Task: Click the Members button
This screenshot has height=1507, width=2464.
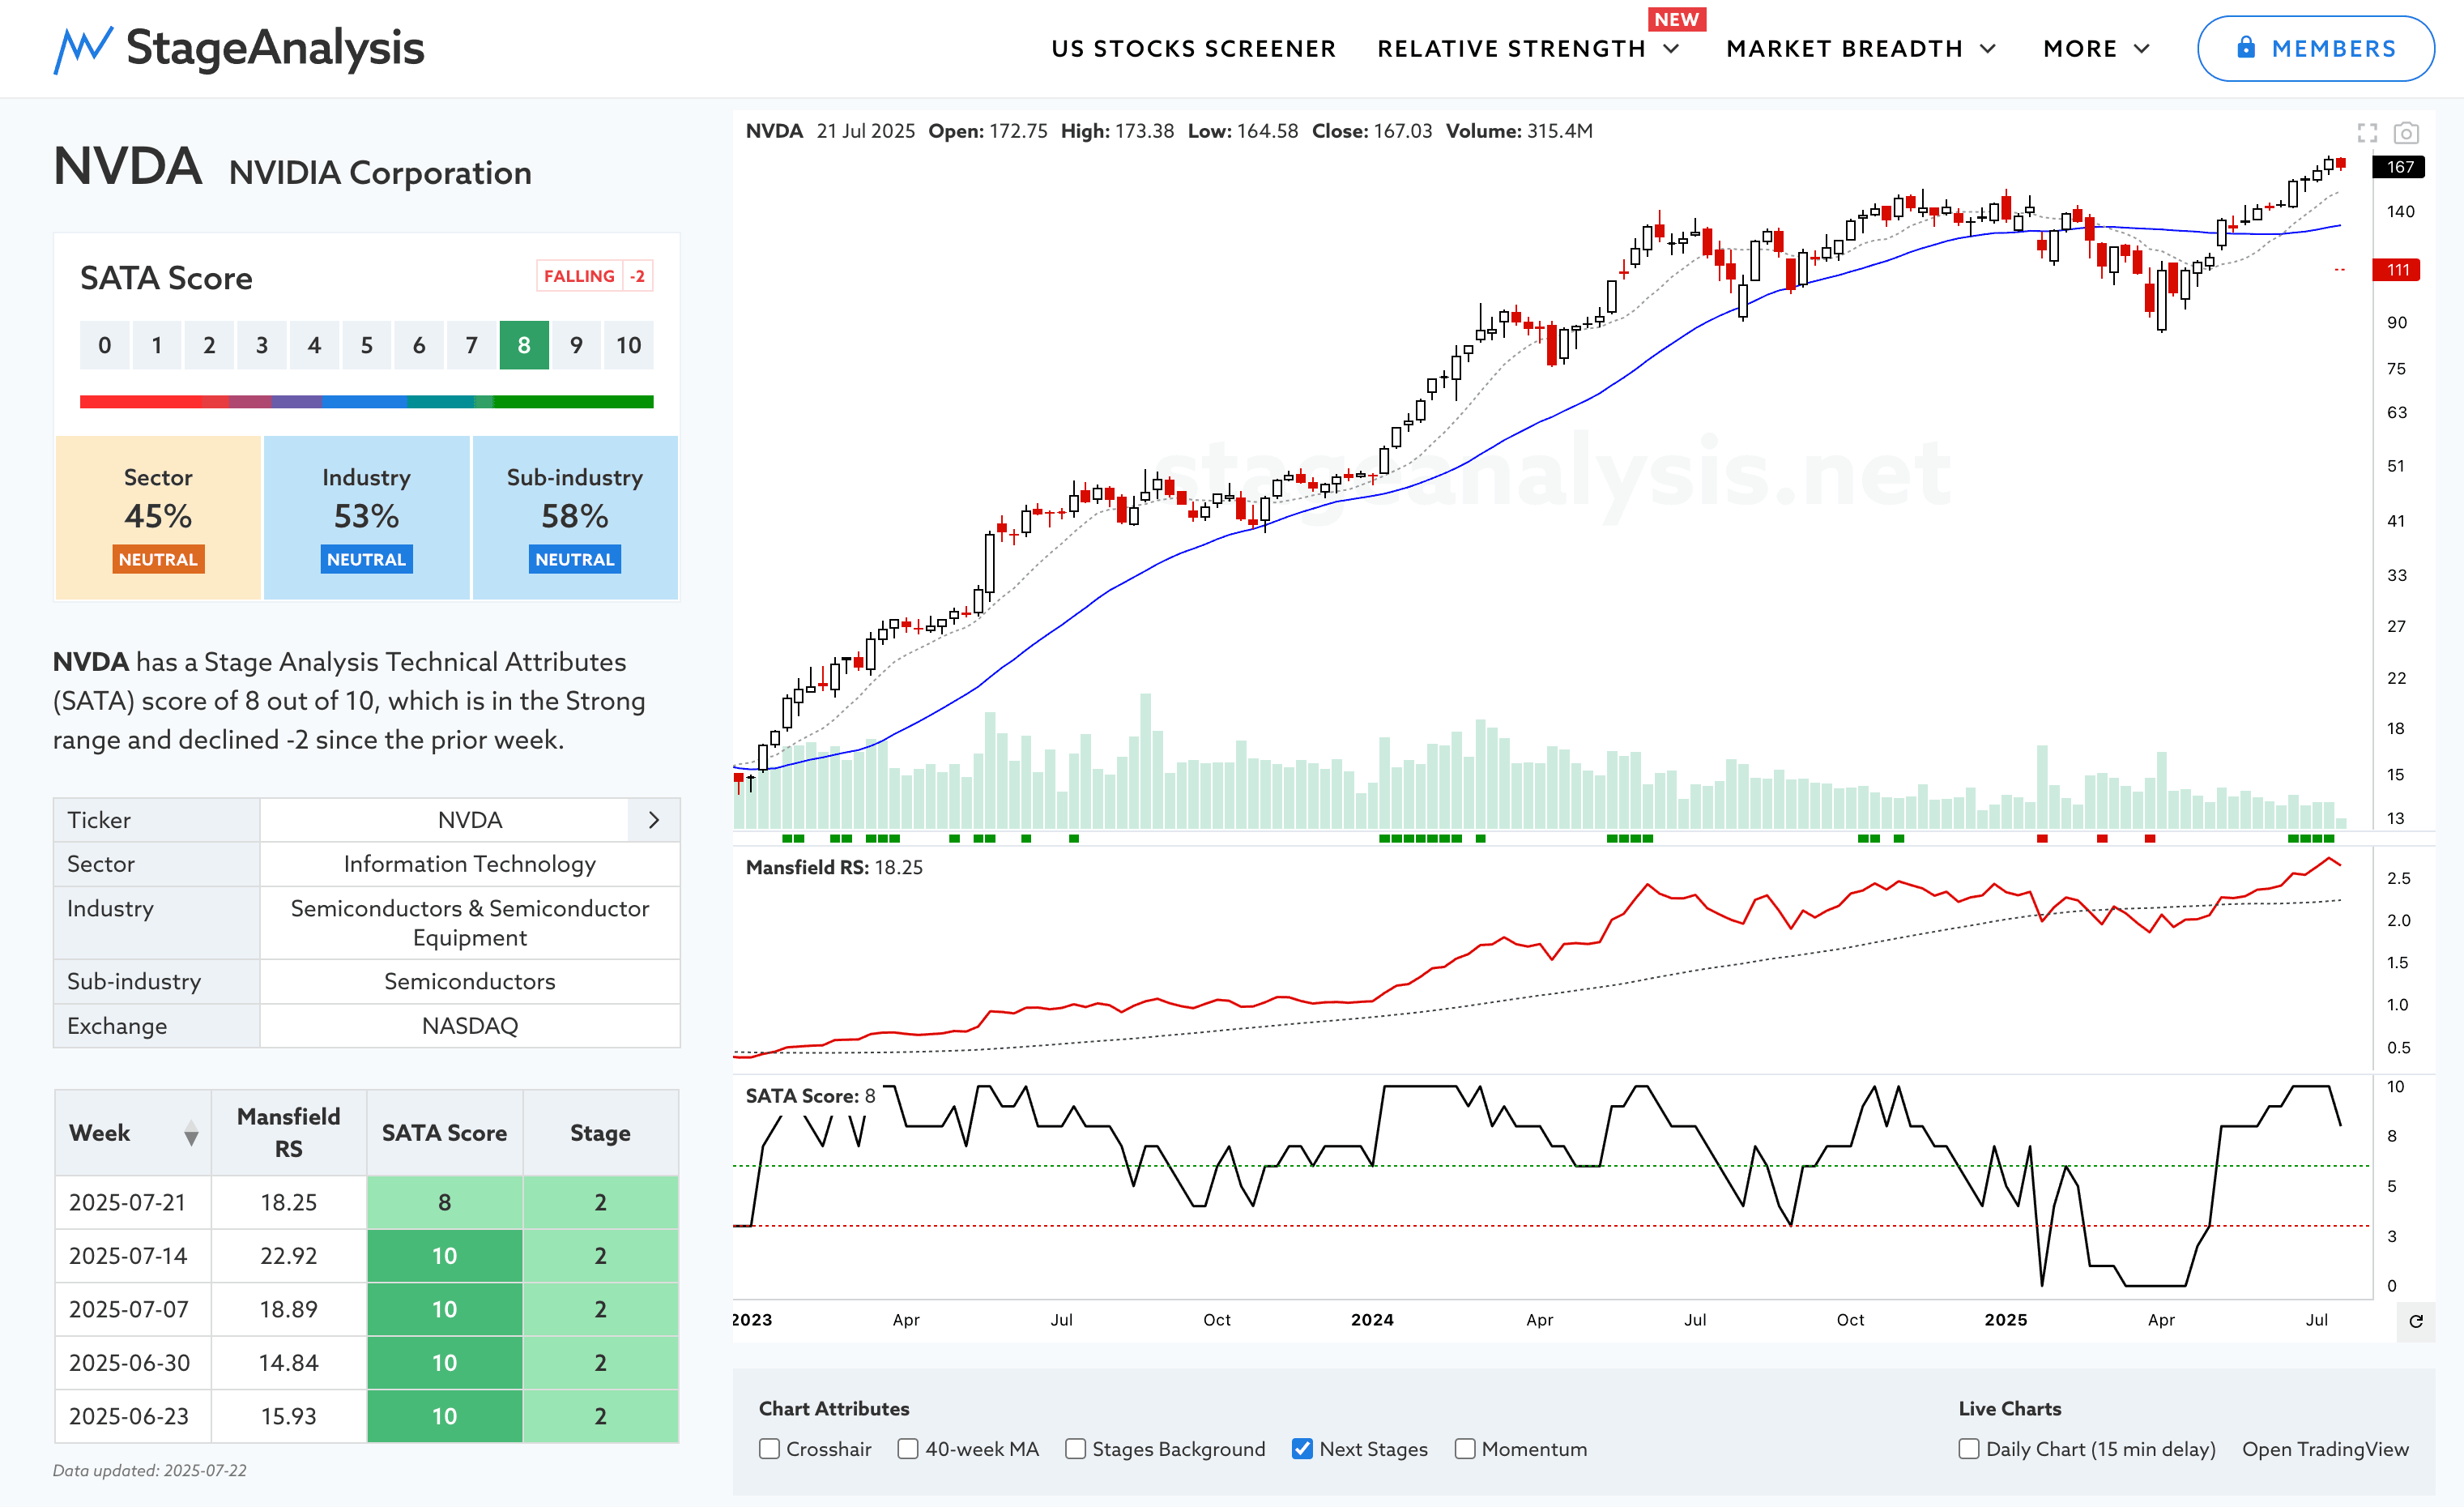Action: pos(2315,48)
